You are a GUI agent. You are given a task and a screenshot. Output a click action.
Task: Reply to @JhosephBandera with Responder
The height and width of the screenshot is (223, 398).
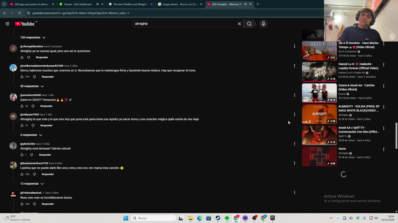(x=42, y=57)
